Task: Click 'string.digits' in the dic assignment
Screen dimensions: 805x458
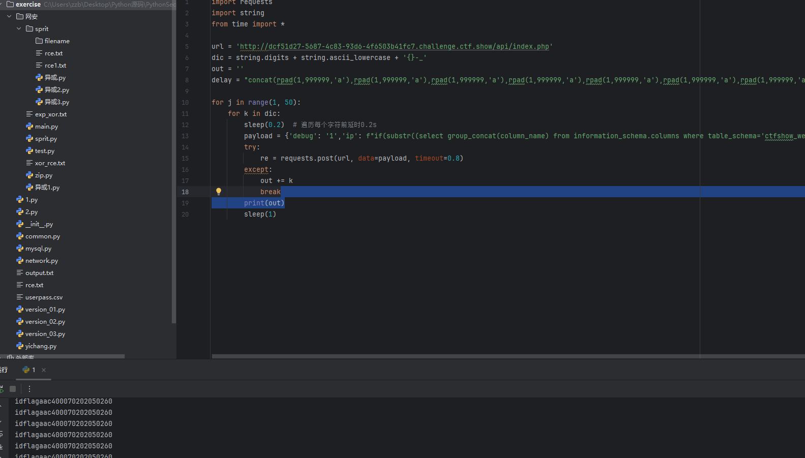Action: 262,57
